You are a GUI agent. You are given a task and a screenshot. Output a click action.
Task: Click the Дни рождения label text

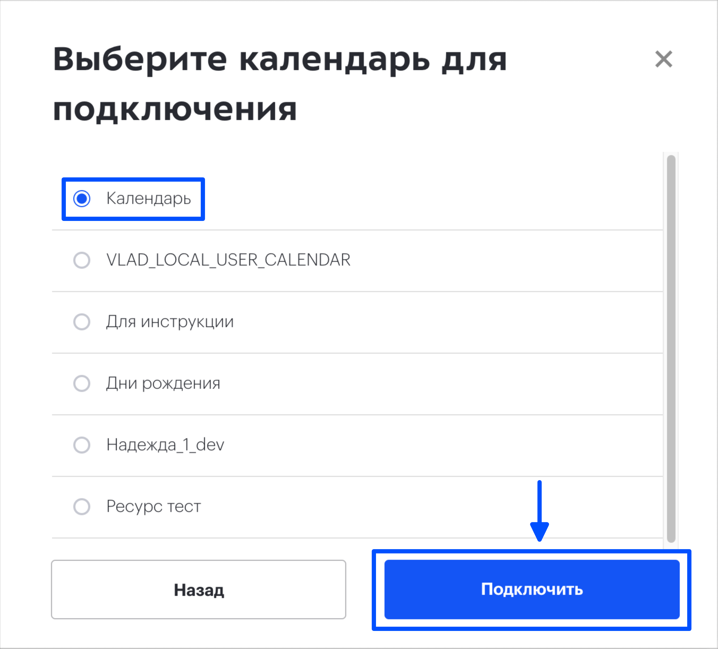[163, 383]
